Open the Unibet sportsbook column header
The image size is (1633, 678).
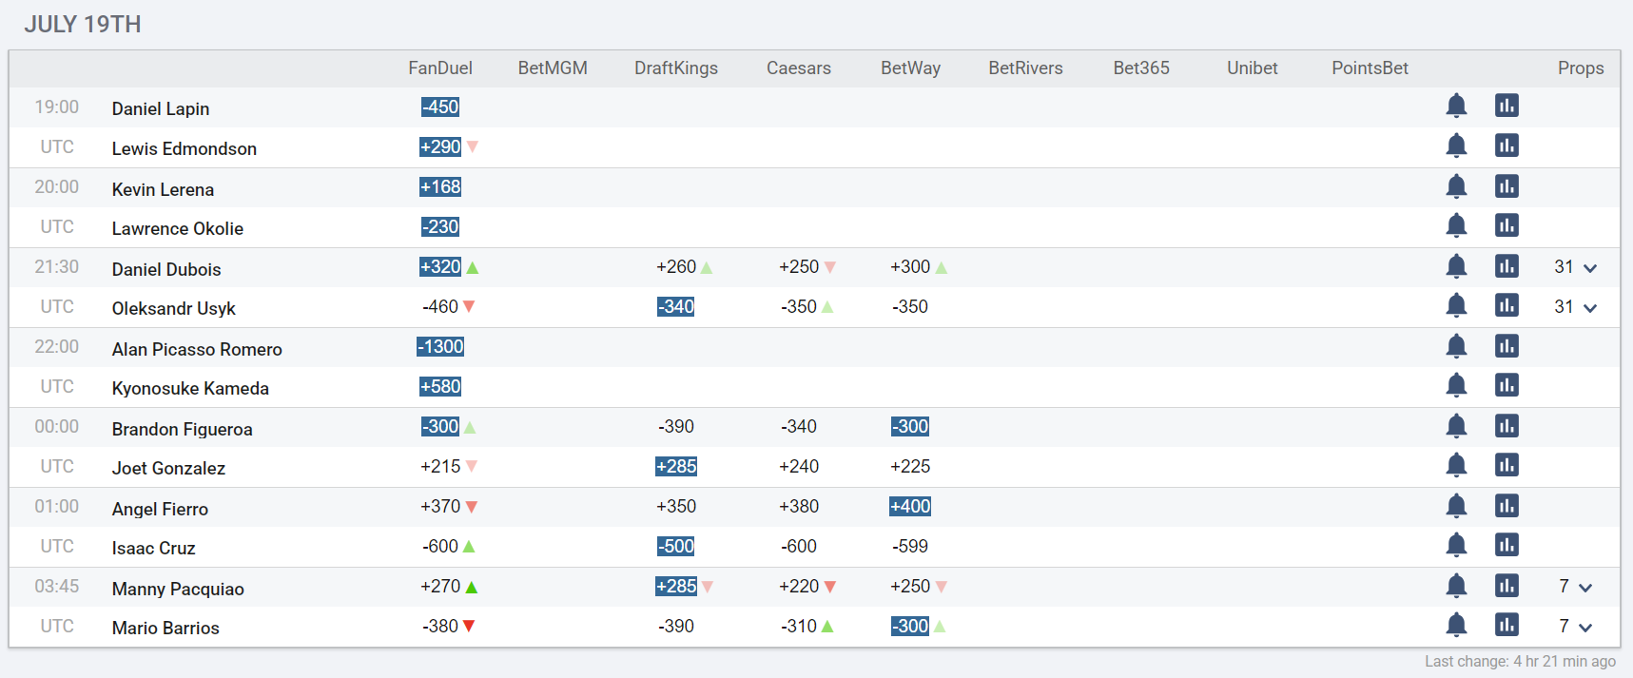[x=1253, y=68]
